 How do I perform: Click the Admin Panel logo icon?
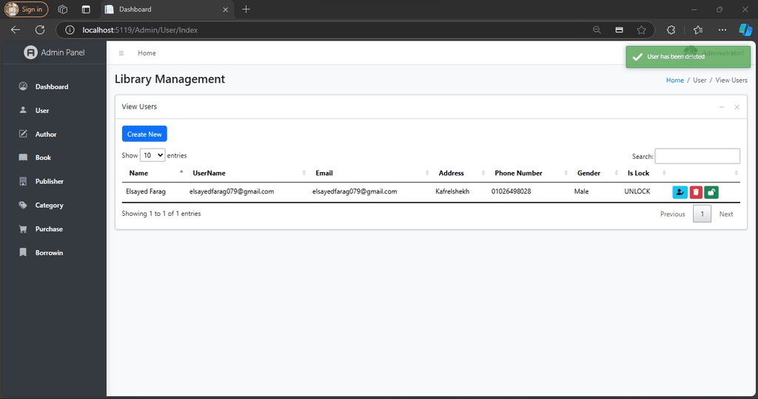(x=30, y=52)
